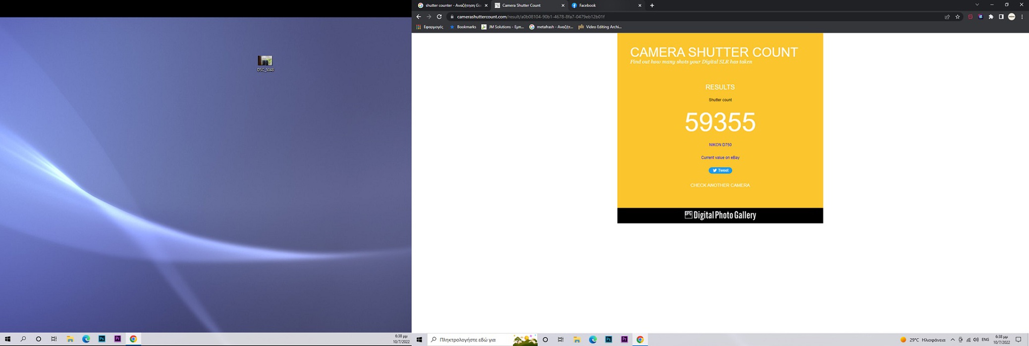Share this page using the share icon
Viewport: 1029px width, 346px height.
[947, 17]
